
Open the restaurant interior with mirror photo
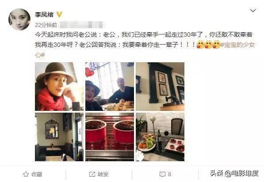click(59, 137)
